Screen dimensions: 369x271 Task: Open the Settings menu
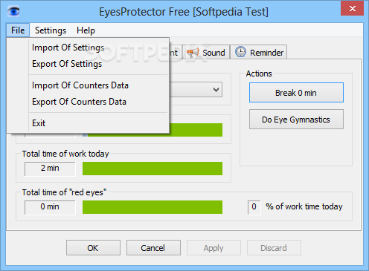click(51, 30)
